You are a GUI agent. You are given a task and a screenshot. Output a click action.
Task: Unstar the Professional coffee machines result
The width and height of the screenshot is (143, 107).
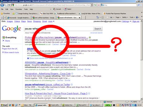click(90, 37)
